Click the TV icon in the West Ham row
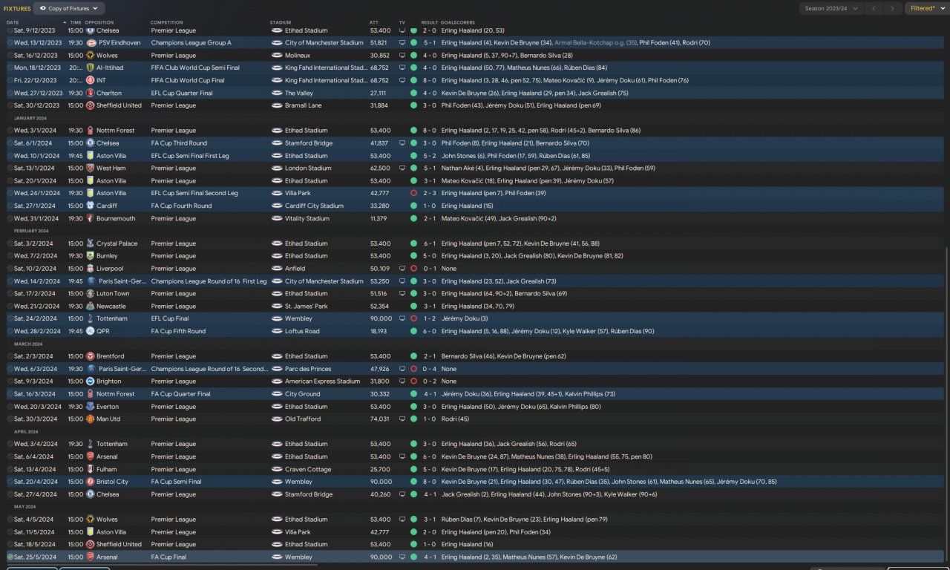This screenshot has height=570, width=950. coord(402,168)
